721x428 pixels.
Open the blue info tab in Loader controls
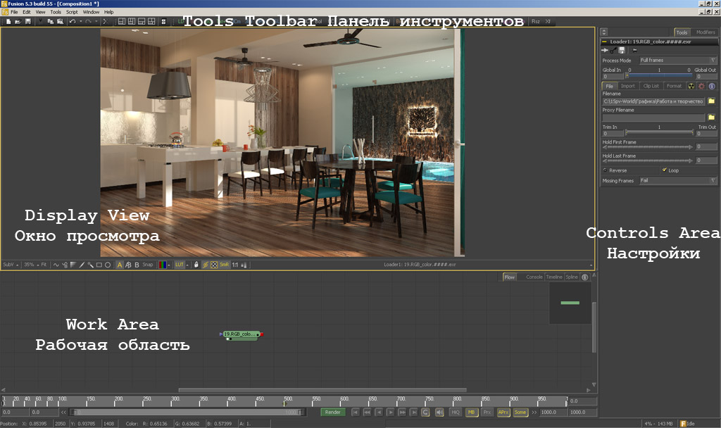pos(712,86)
